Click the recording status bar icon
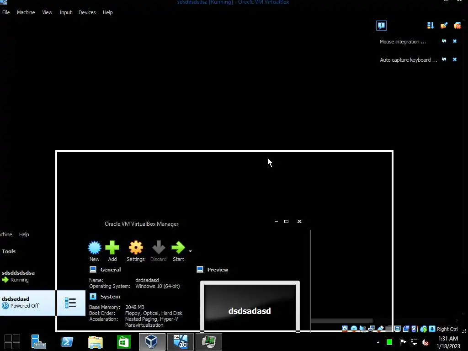This screenshot has width=468, height=351. [x=406, y=329]
